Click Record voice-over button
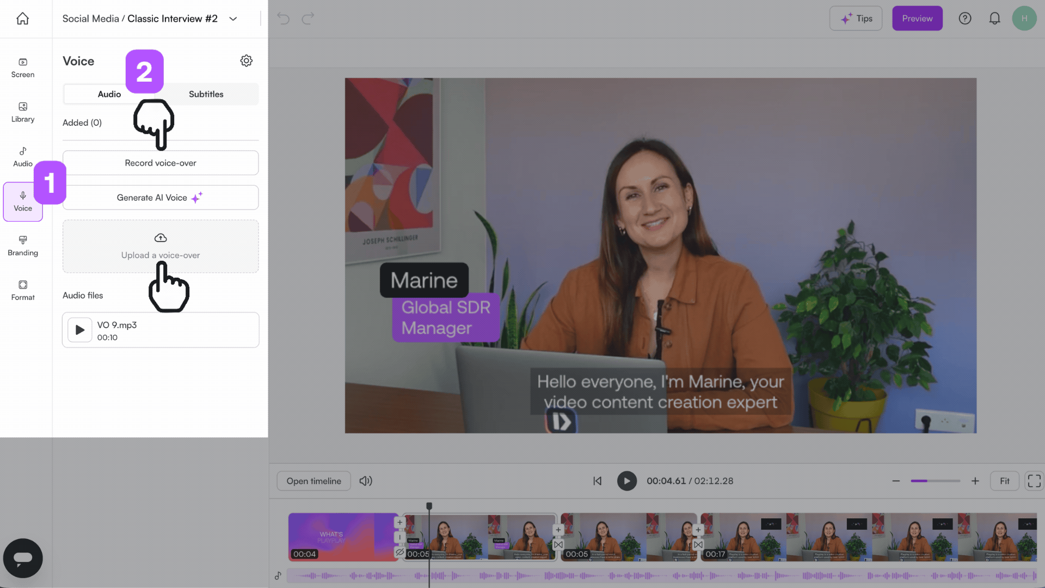This screenshot has height=588, width=1045. pos(161,163)
